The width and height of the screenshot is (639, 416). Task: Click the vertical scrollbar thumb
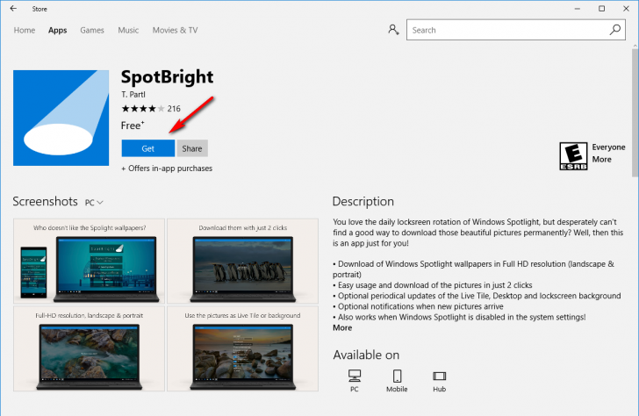point(635,113)
